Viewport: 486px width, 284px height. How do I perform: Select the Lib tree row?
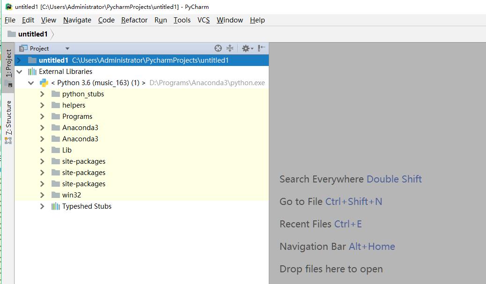click(142, 150)
